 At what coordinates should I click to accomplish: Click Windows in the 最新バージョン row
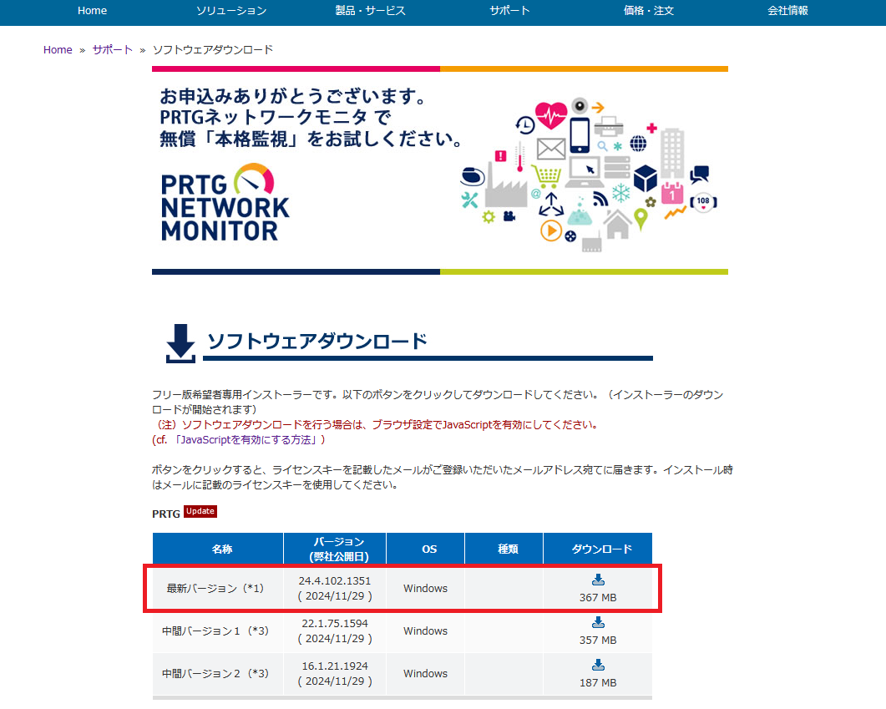click(x=426, y=589)
